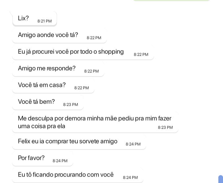Click the timestamp on the "Felix" sorvete message

pyautogui.click(x=133, y=144)
